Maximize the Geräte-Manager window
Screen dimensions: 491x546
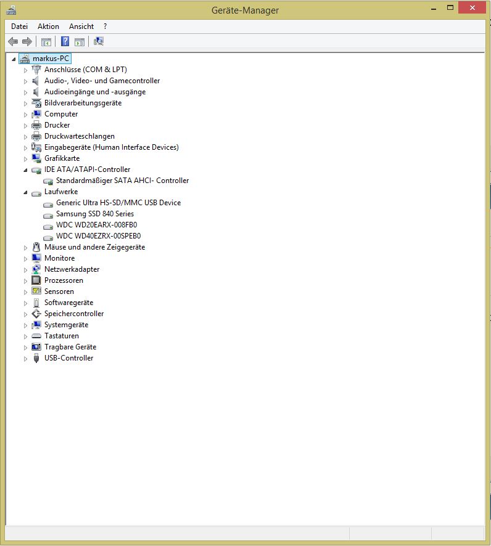pyautogui.click(x=450, y=8)
